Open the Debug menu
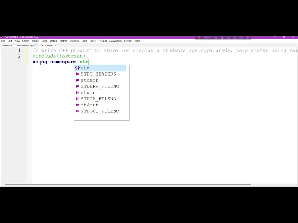The image size is (298, 223). pyautogui.click(x=54, y=41)
